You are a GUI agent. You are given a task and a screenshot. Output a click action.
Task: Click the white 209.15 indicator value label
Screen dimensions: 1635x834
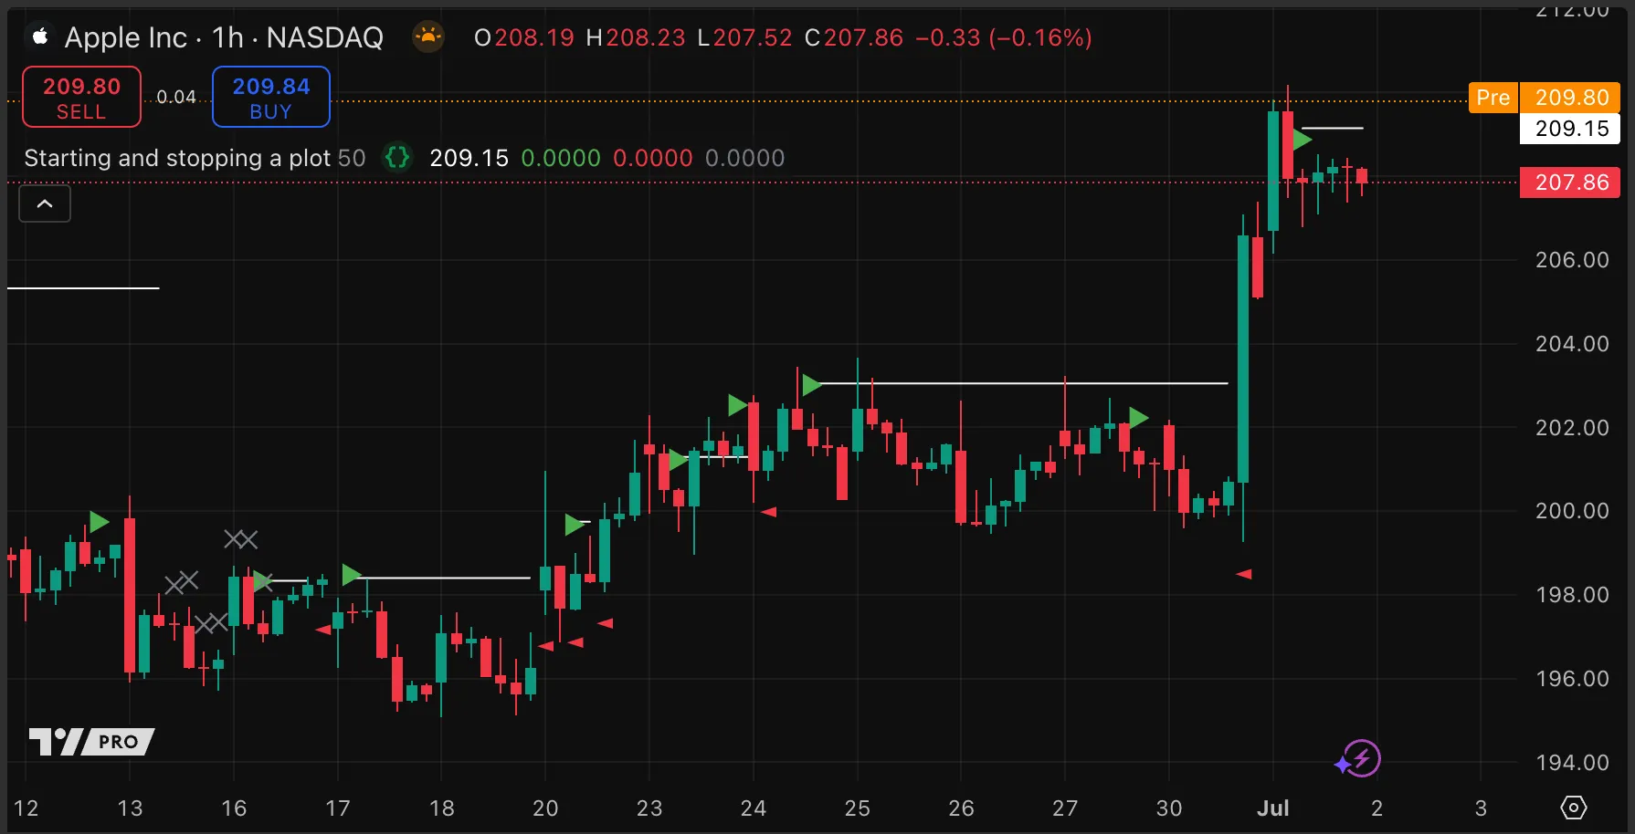pos(1570,129)
